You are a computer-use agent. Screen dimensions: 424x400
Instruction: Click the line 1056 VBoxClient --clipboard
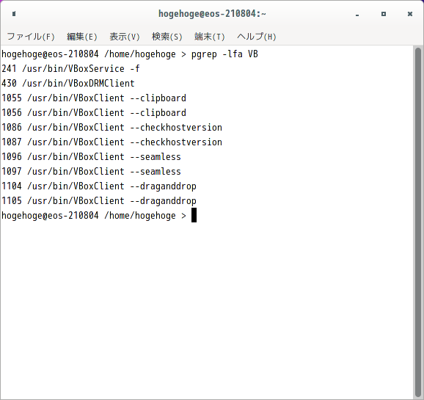94,112
